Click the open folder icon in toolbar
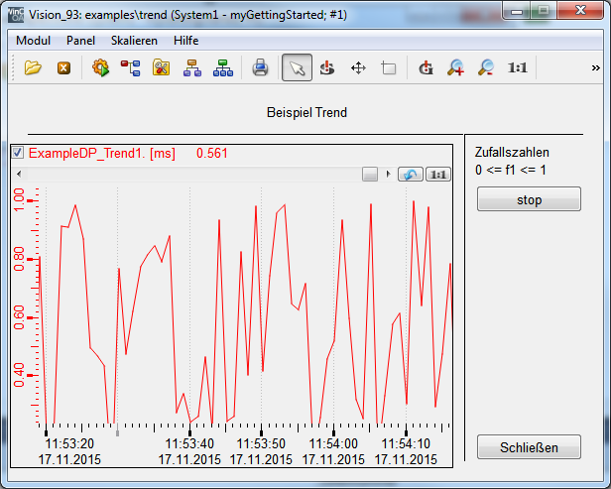The image size is (611, 489). click(x=34, y=67)
